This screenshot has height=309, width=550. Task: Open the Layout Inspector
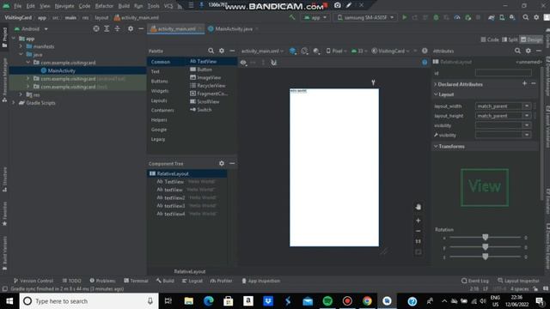(x=518, y=281)
